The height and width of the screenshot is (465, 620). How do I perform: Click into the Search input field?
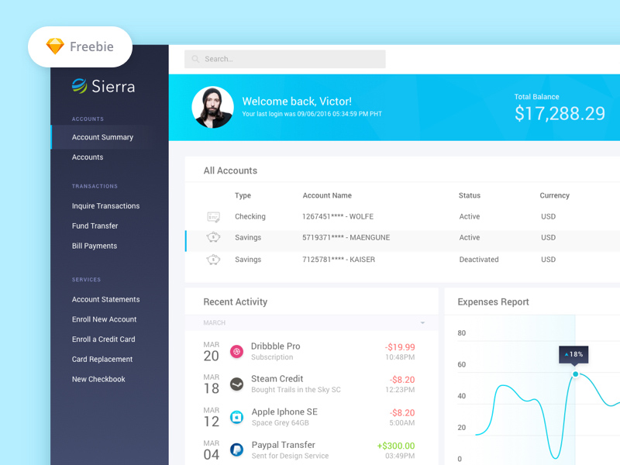coord(293,59)
